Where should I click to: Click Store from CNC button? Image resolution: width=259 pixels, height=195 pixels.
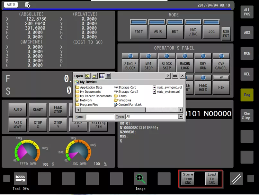188,179
